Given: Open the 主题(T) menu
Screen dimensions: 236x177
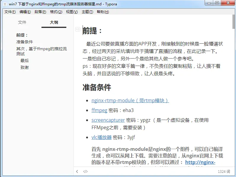Looking at the screenshot, I should [x=87, y=12].
